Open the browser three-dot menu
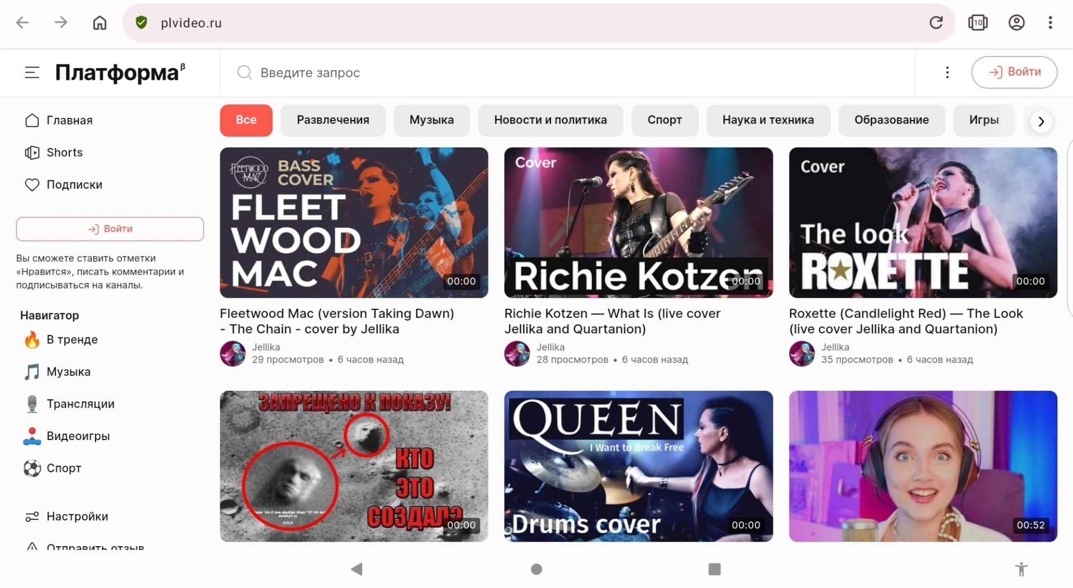1073x588 pixels. [x=1050, y=22]
